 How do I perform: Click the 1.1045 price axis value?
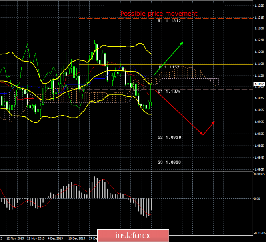tap(259, 98)
